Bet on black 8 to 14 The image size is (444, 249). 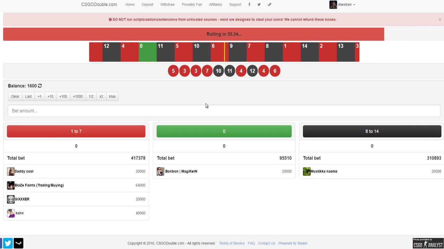pos(372,131)
